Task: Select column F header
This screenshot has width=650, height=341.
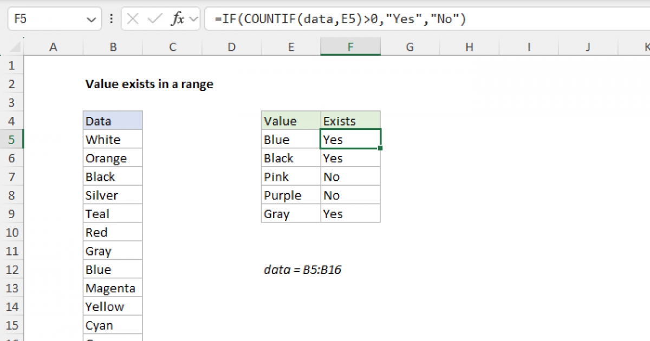Action: coord(350,48)
